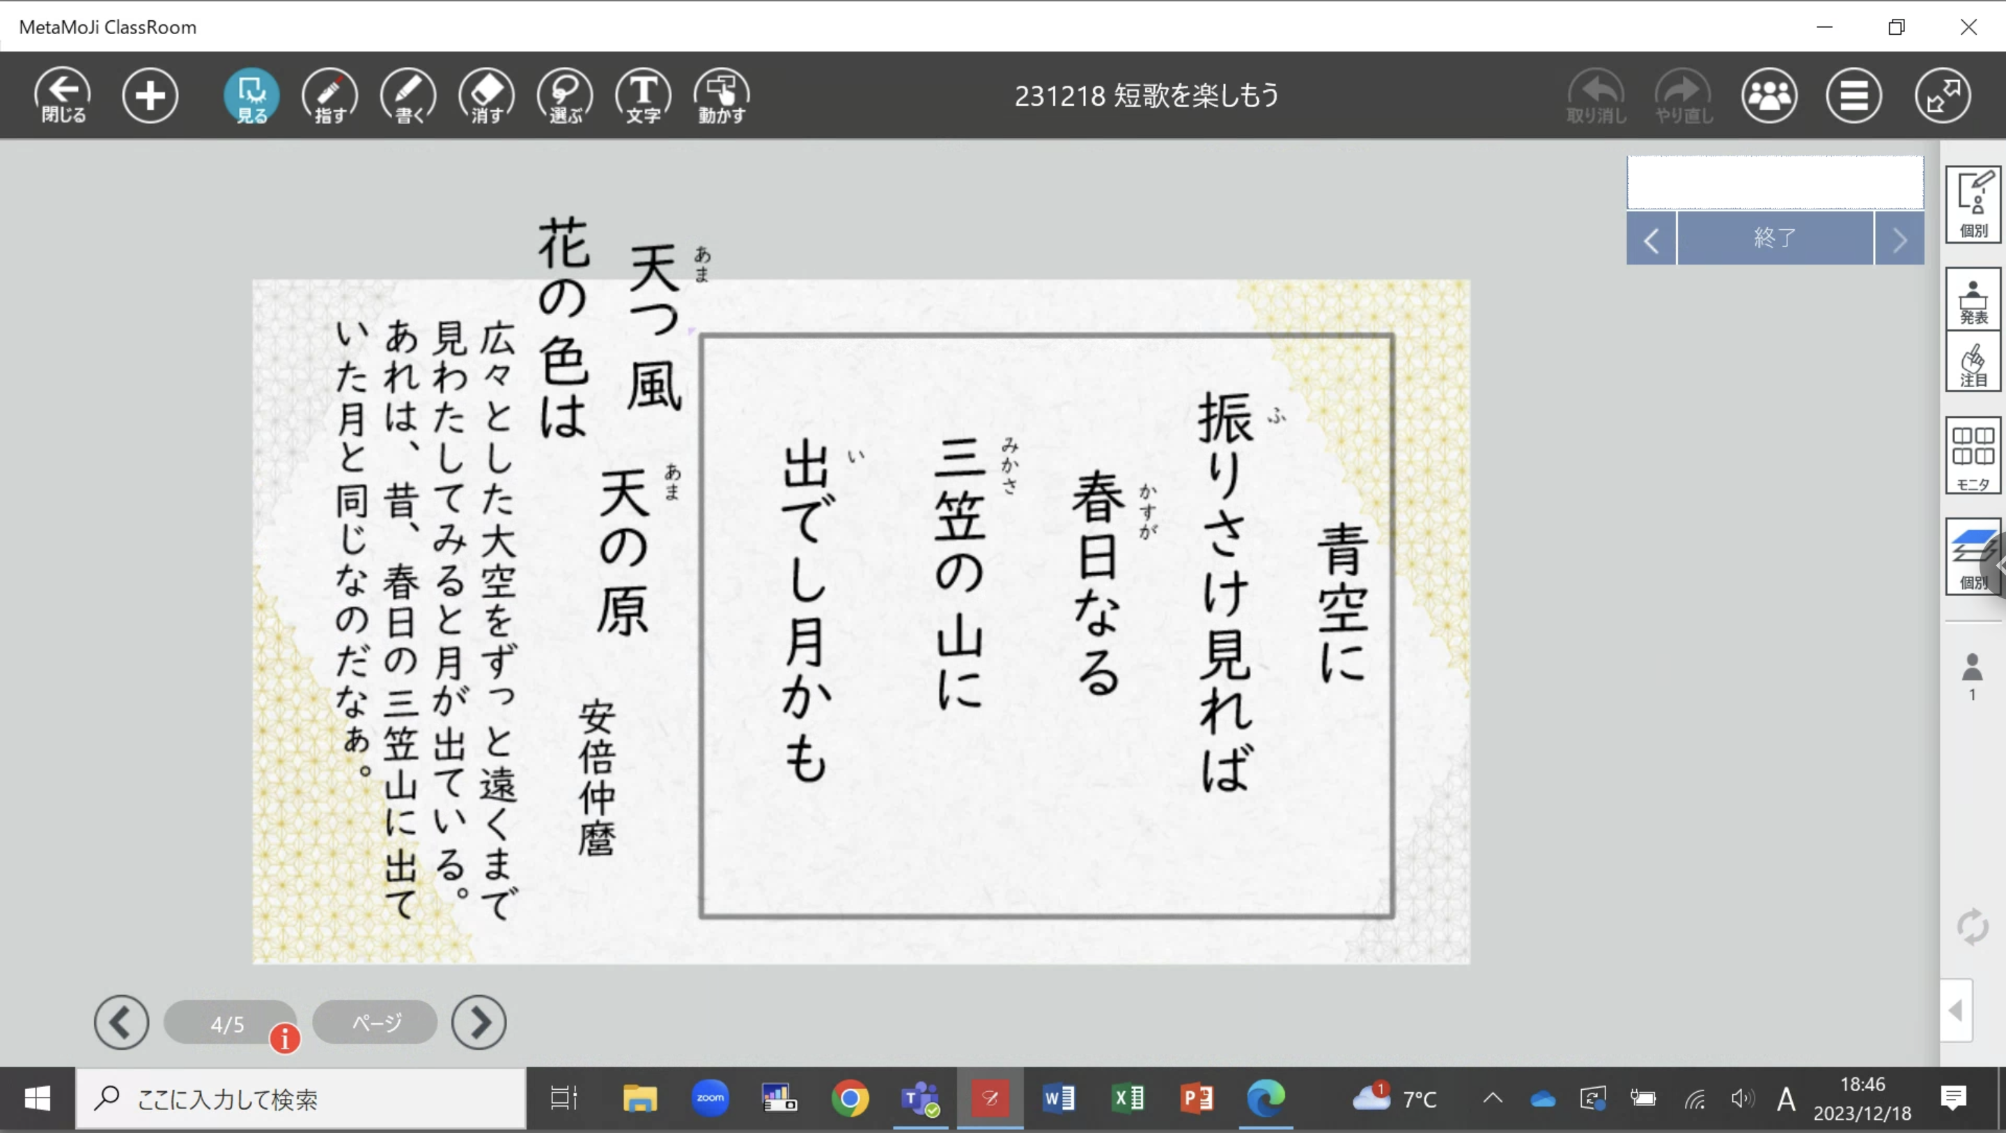
Task: Click the plus add icon
Action: pos(150,95)
